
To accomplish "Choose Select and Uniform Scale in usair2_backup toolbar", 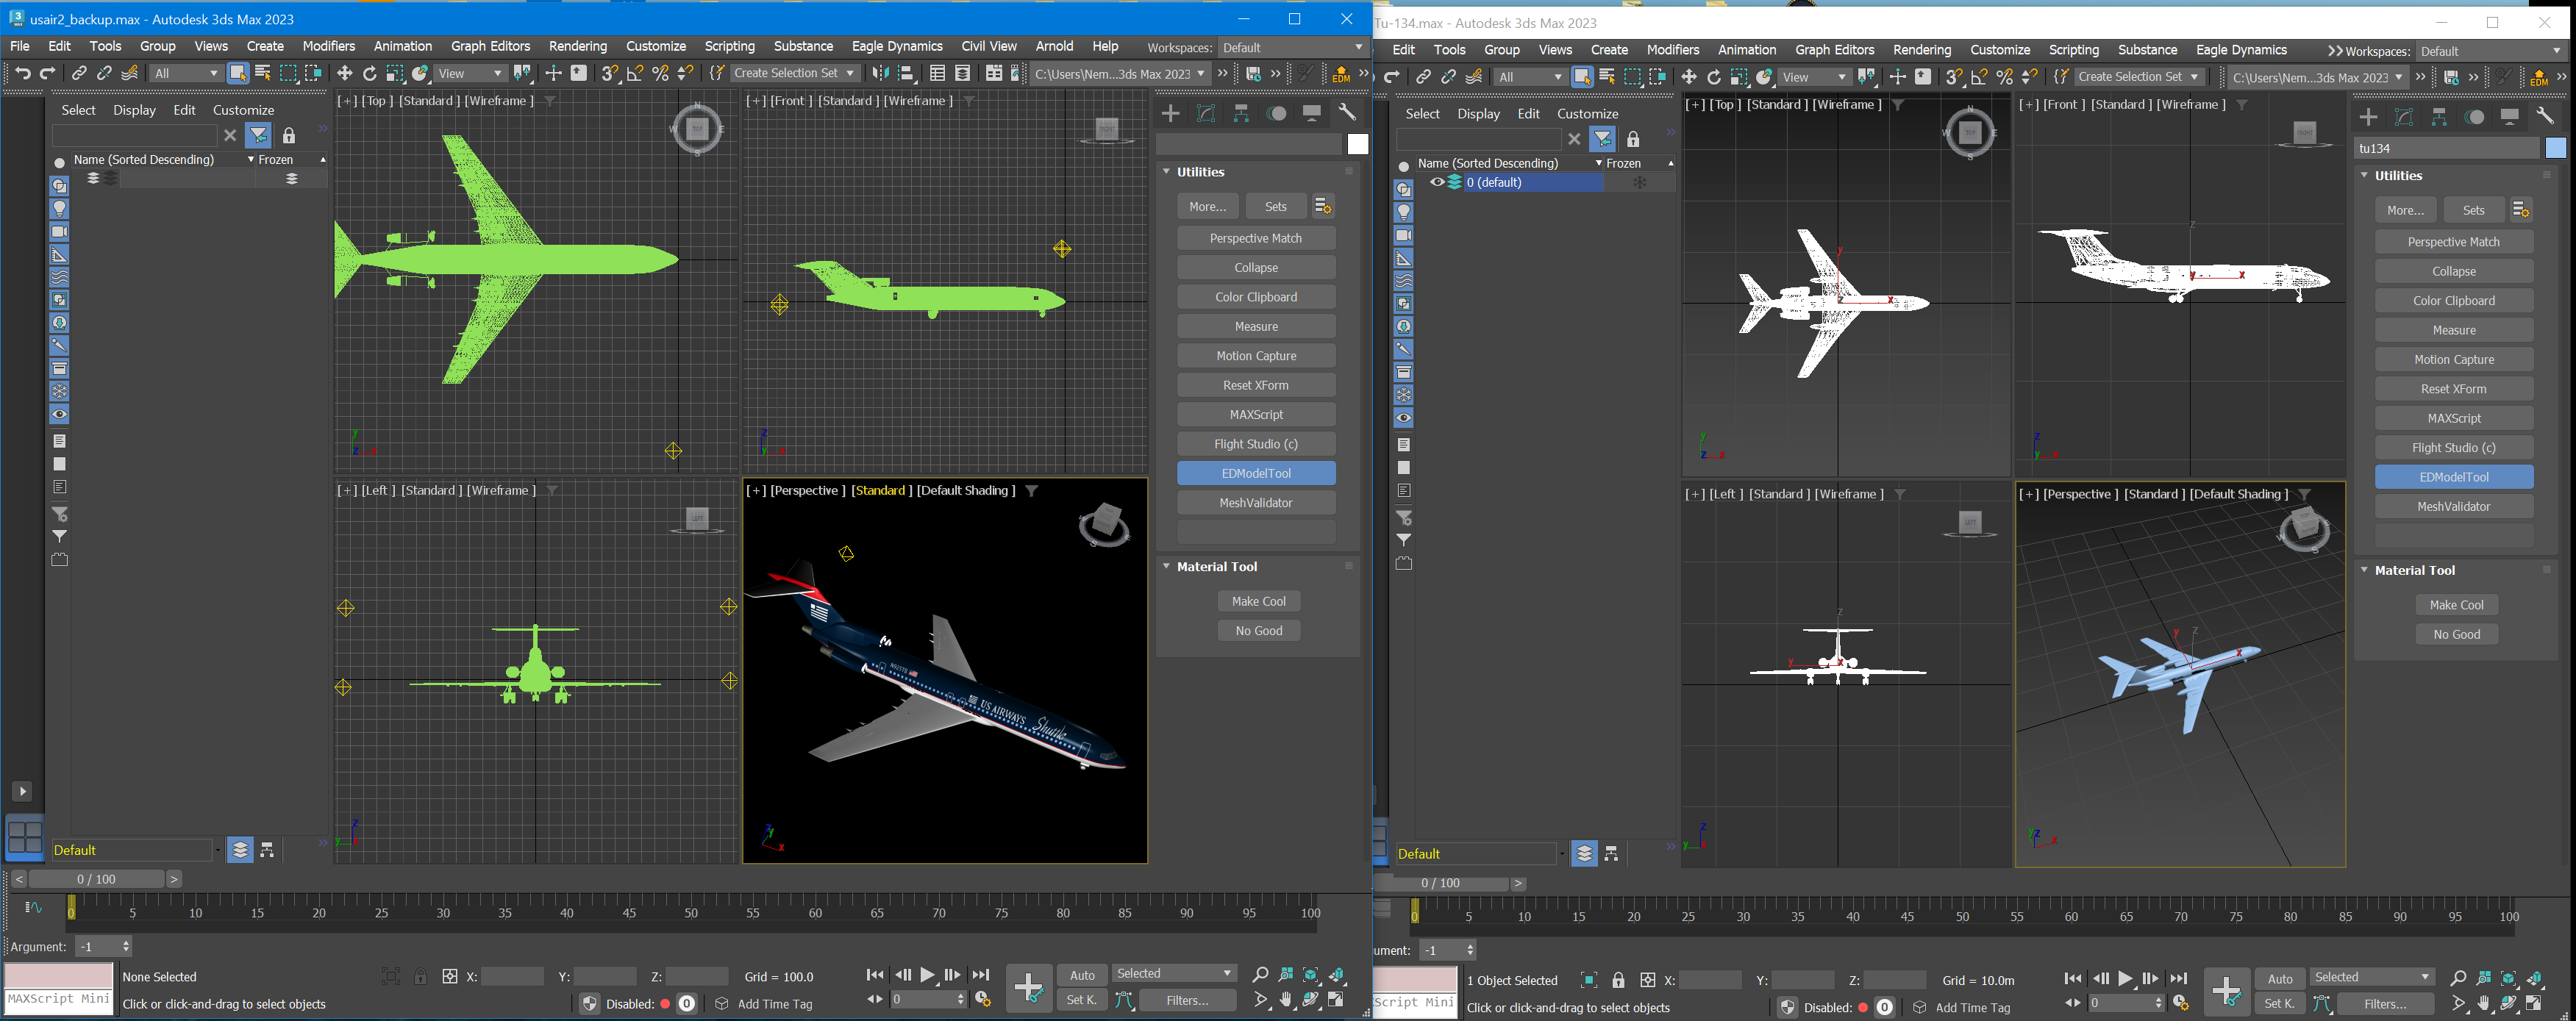I will (395, 73).
